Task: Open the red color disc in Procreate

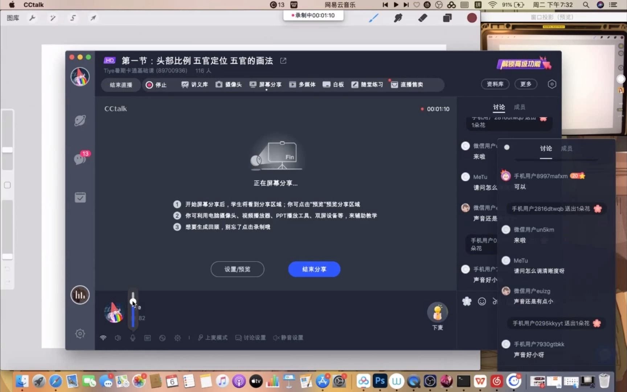Action: [472, 18]
